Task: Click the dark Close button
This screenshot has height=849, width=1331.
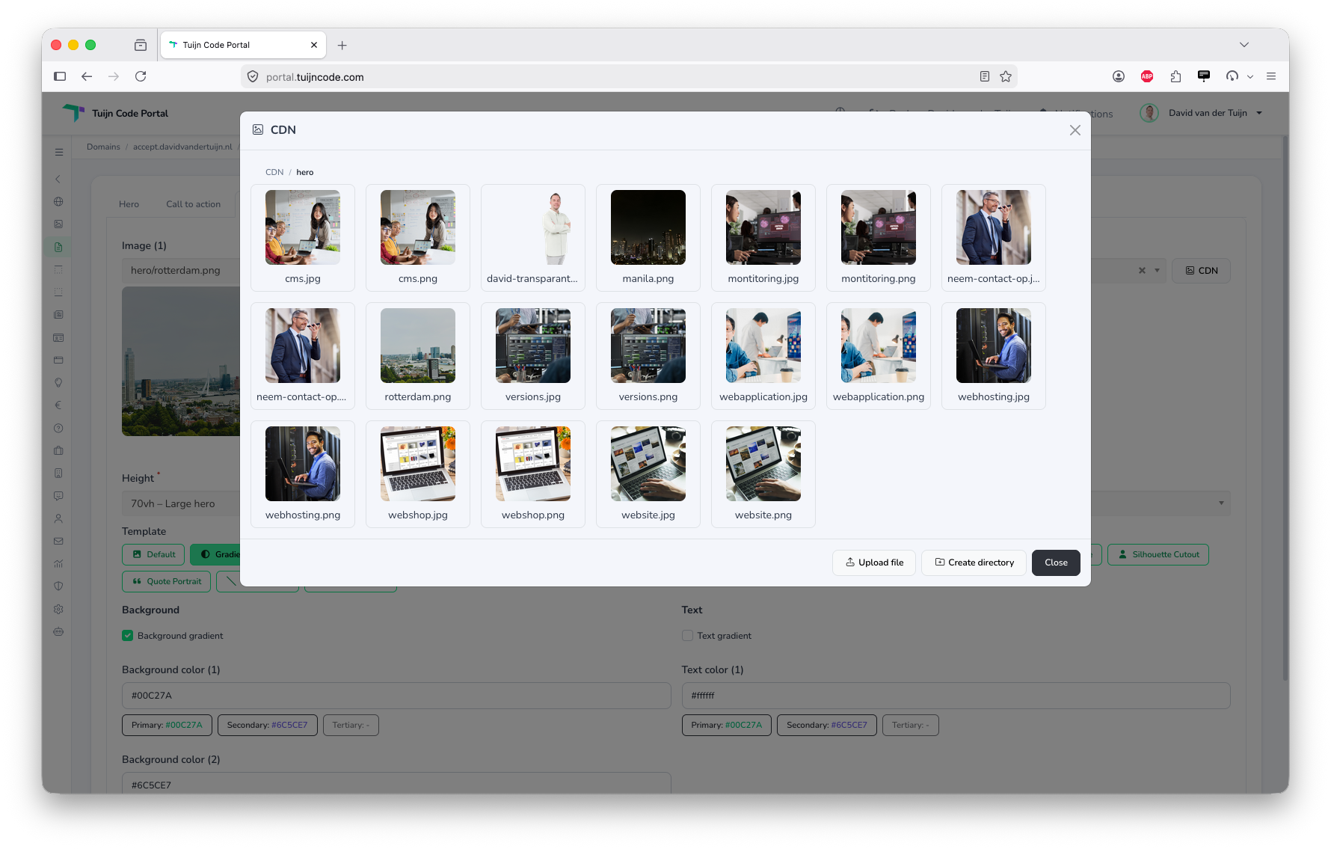Action: coord(1056,563)
